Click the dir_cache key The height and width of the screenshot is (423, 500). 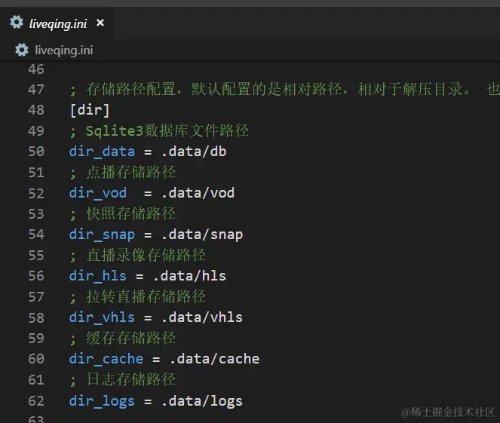pyautogui.click(x=106, y=359)
